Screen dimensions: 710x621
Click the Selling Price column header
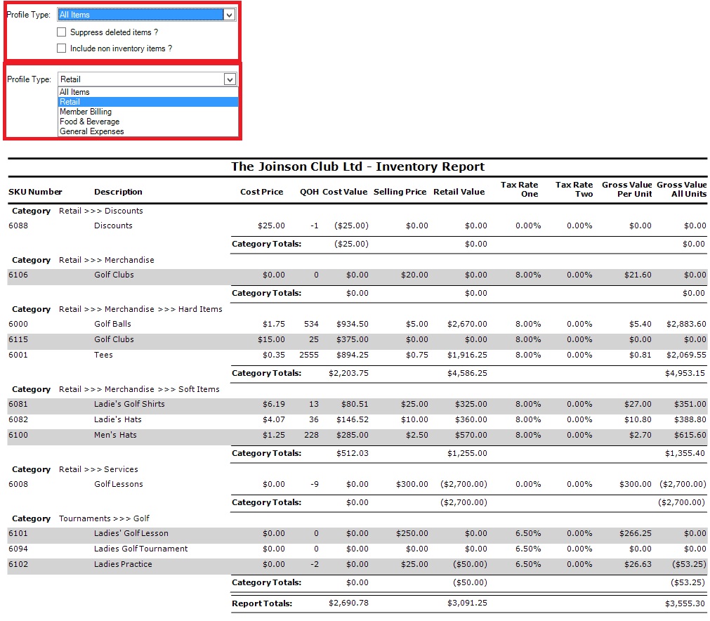400,192
